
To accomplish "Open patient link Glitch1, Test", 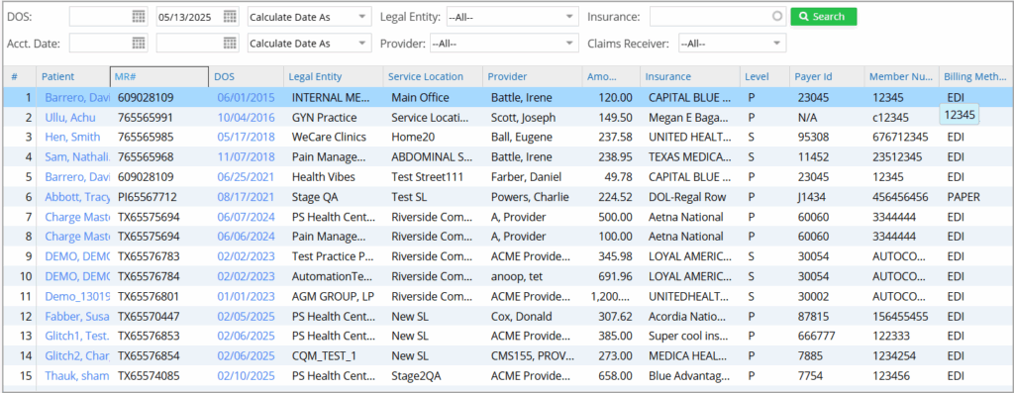I will pos(77,337).
